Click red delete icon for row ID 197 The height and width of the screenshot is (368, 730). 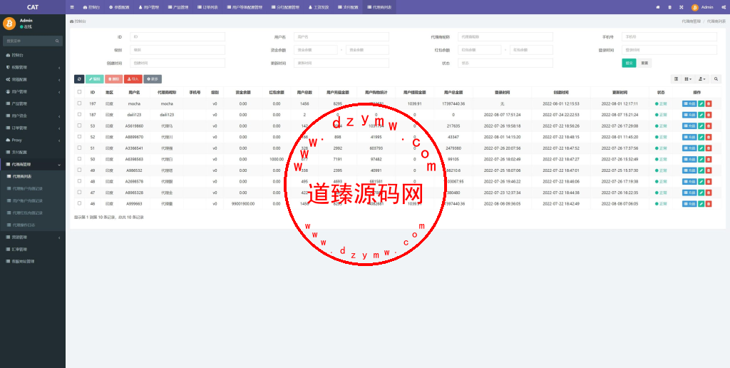(x=709, y=104)
